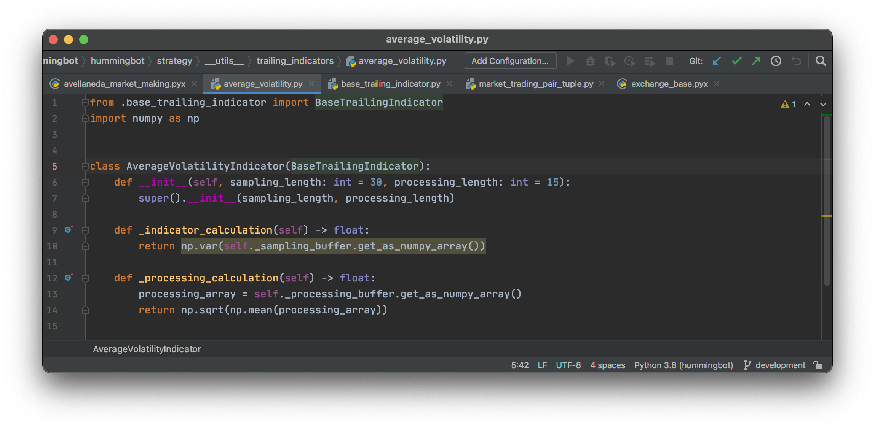Collapse the class AverageVolatilityIndicator fold marker
The width and height of the screenshot is (875, 429).
[x=85, y=166]
